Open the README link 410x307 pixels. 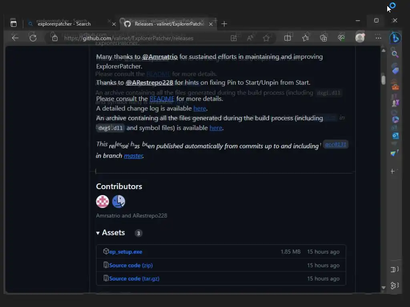point(162,99)
